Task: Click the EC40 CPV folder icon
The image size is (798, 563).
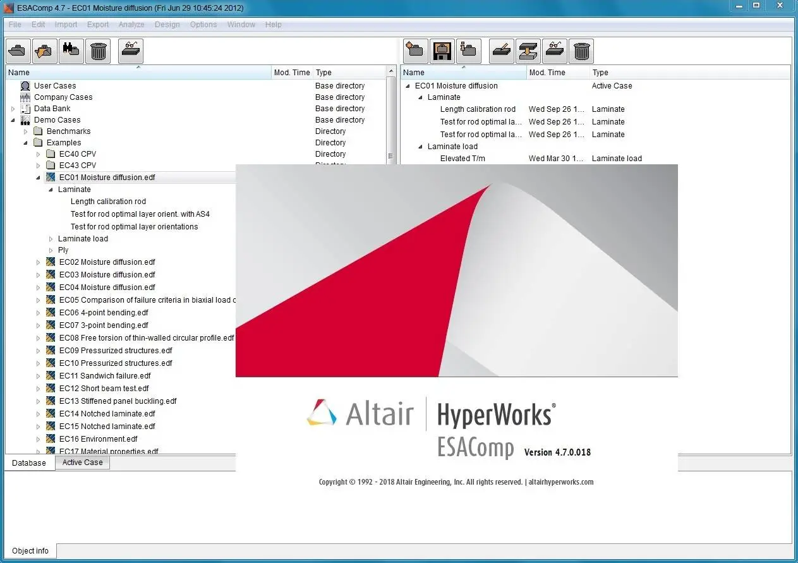Action: [51, 154]
